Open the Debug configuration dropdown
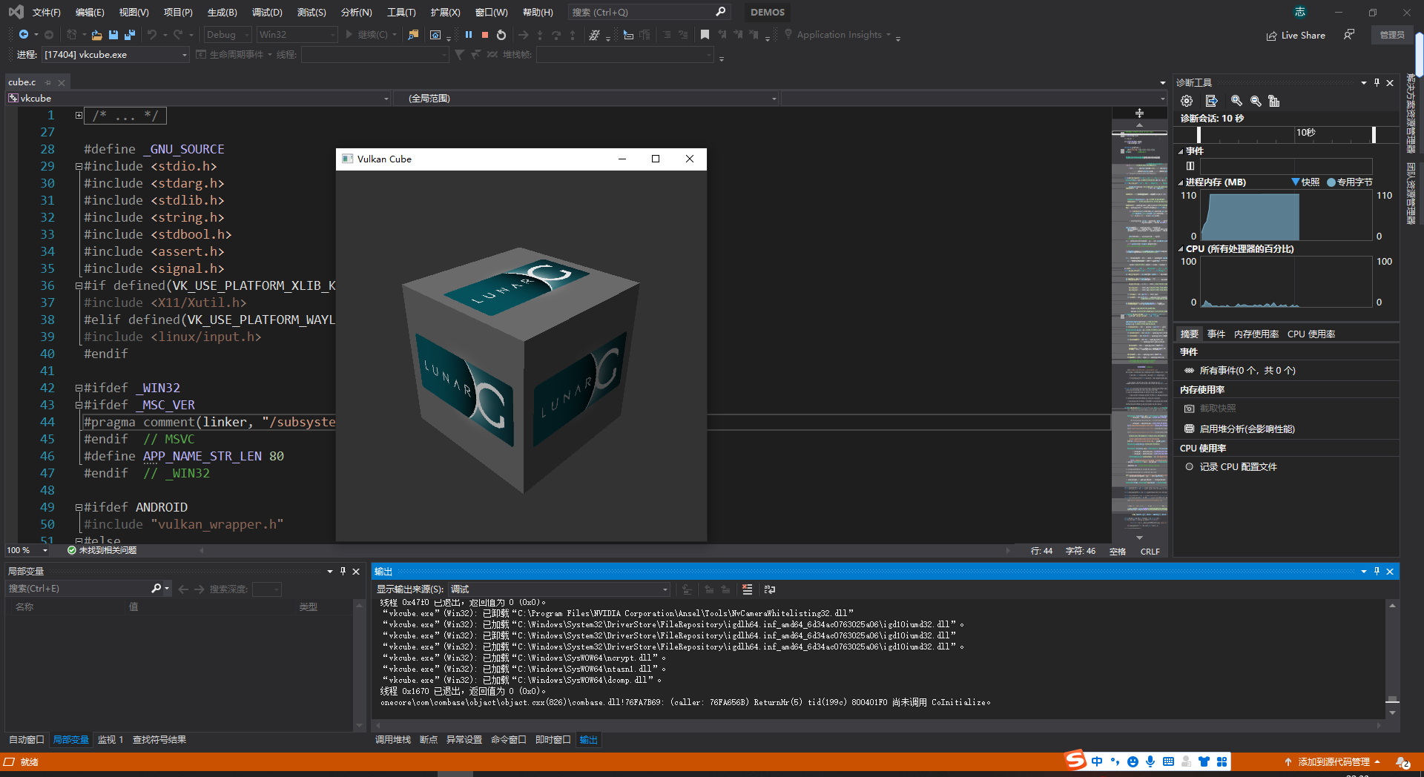Screen dimensions: 1424x777 tap(227, 35)
